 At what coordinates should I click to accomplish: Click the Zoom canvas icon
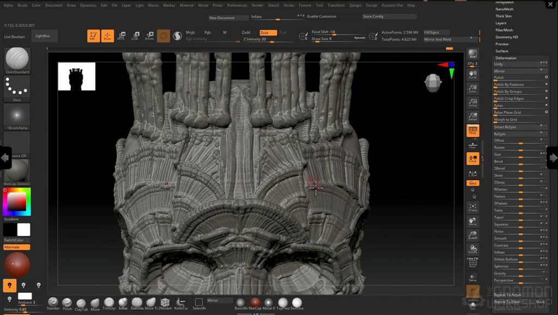click(472, 89)
